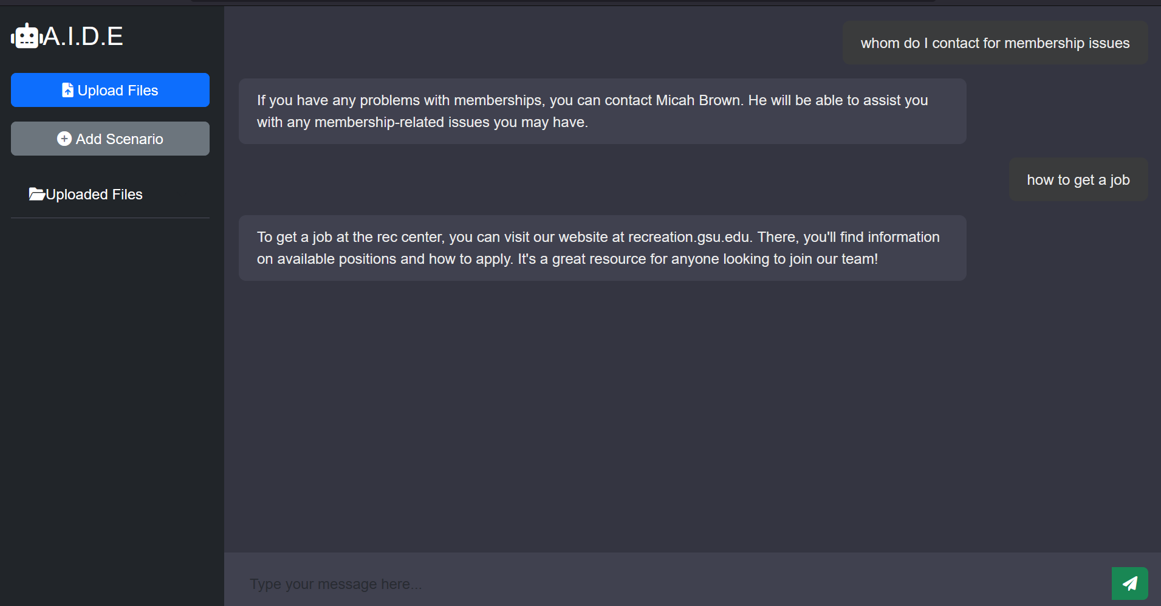The height and width of the screenshot is (606, 1161).
Task: Open the Uploaded Files section
Action: coord(86,195)
